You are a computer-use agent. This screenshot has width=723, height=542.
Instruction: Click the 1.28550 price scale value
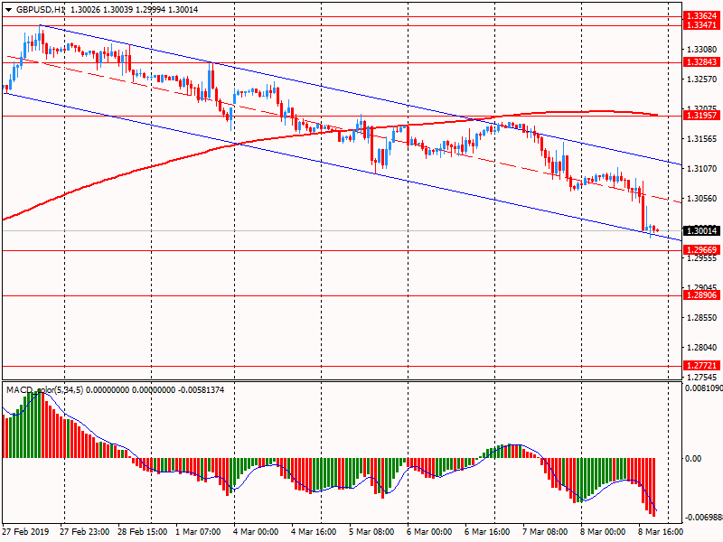[x=702, y=318]
